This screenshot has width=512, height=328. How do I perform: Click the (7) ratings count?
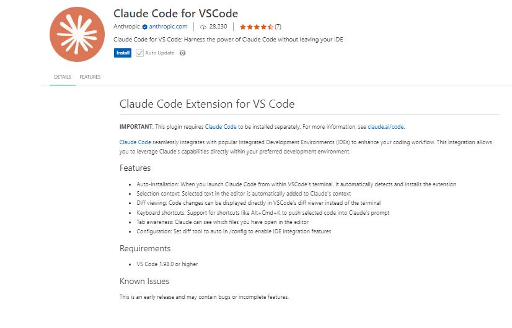pyautogui.click(x=278, y=27)
